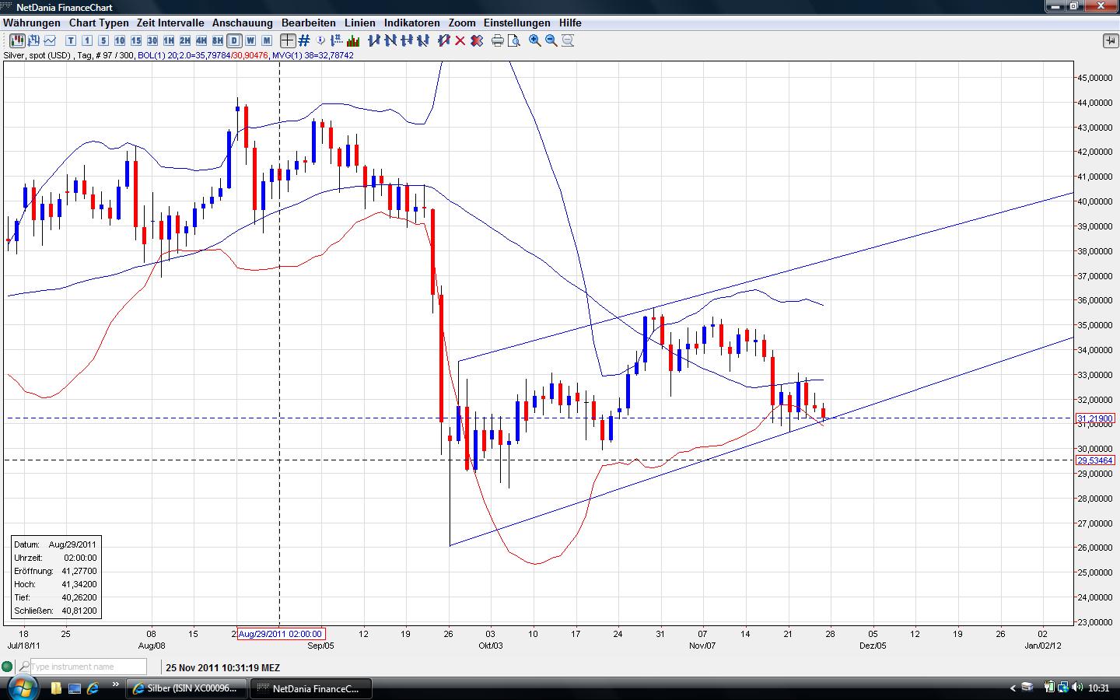This screenshot has height=700, width=1120.
Task: Select the weekly W interval
Action: (250, 40)
